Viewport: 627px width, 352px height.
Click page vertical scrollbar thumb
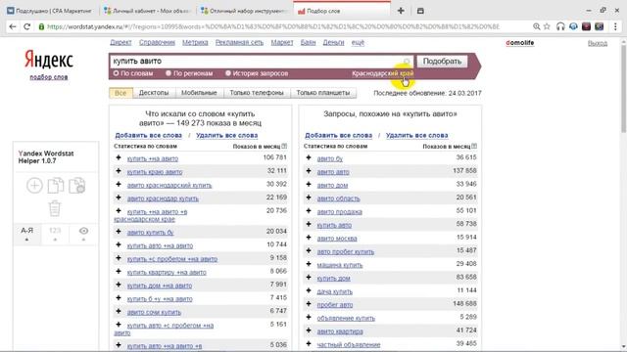coord(623,88)
